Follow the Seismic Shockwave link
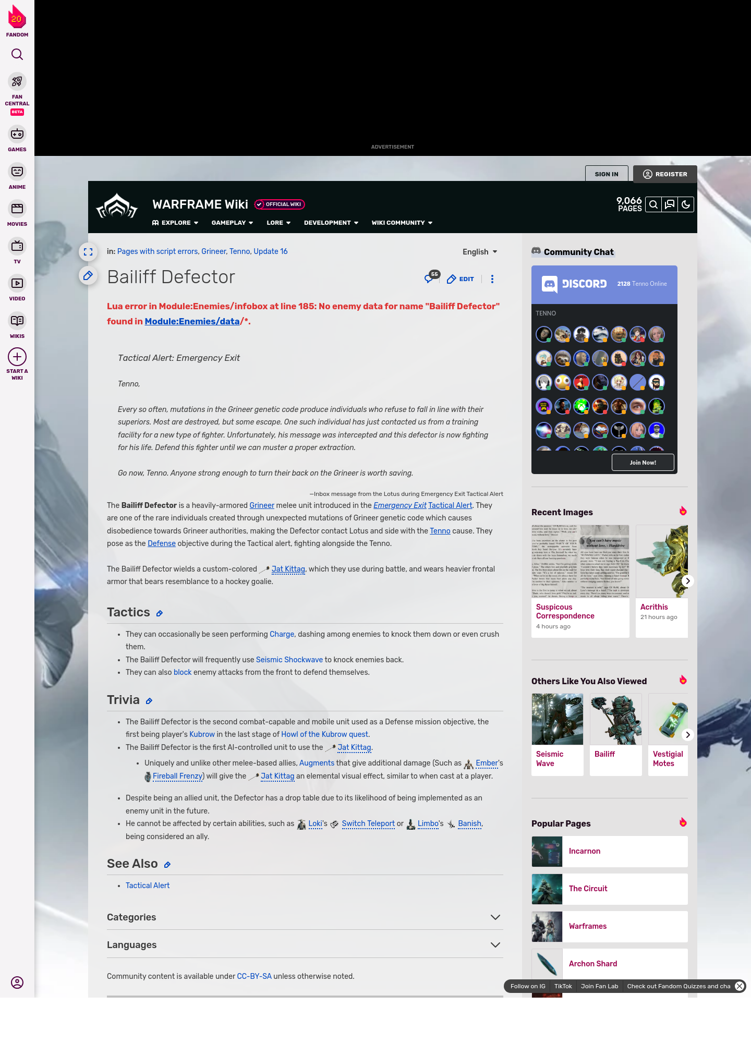Screen dimensions: 751x1043 coord(289,660)
